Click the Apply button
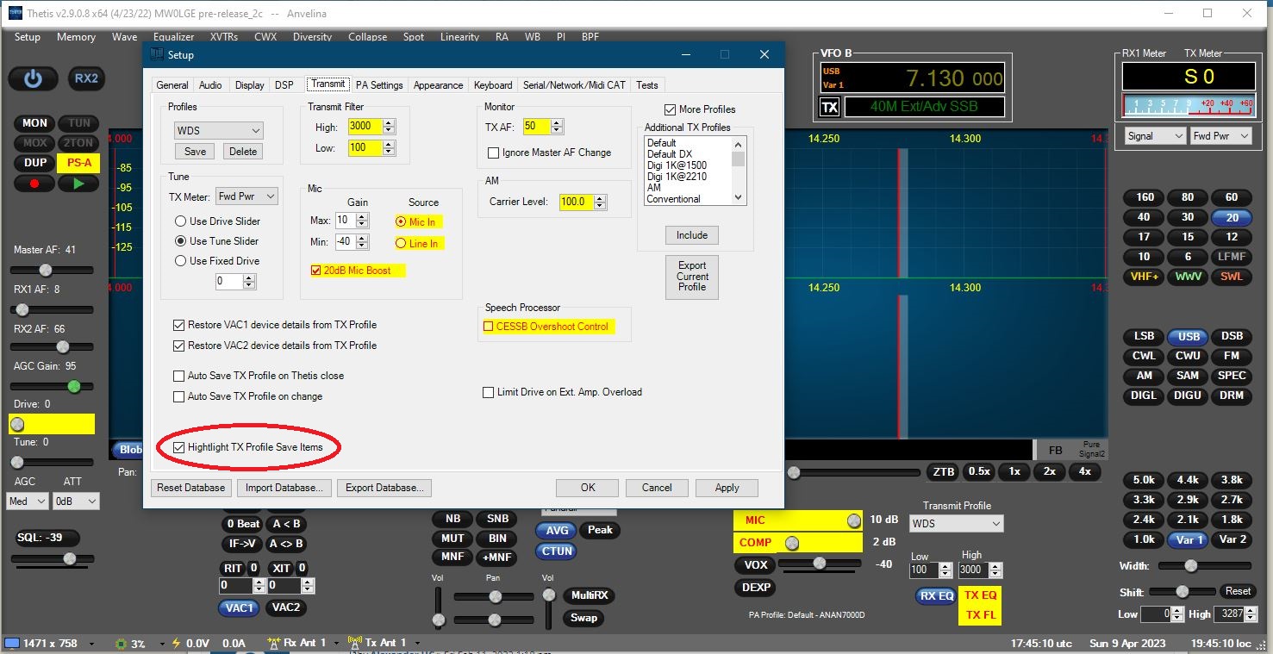The width and height of the screenshot is (1273, 654). pyautogui.click(x=727, y=488)
